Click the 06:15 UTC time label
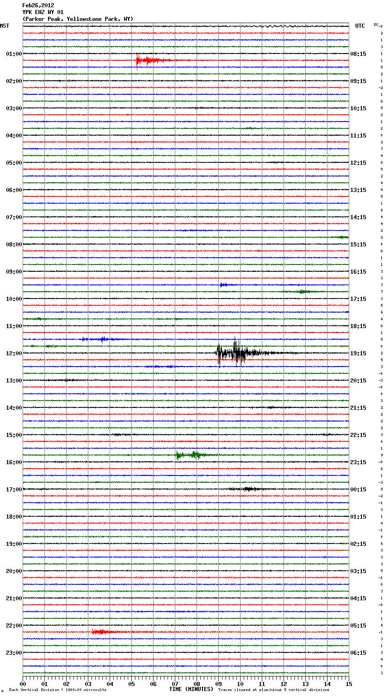The height and width of the screenshot is (696, 385). click(358, 653)
